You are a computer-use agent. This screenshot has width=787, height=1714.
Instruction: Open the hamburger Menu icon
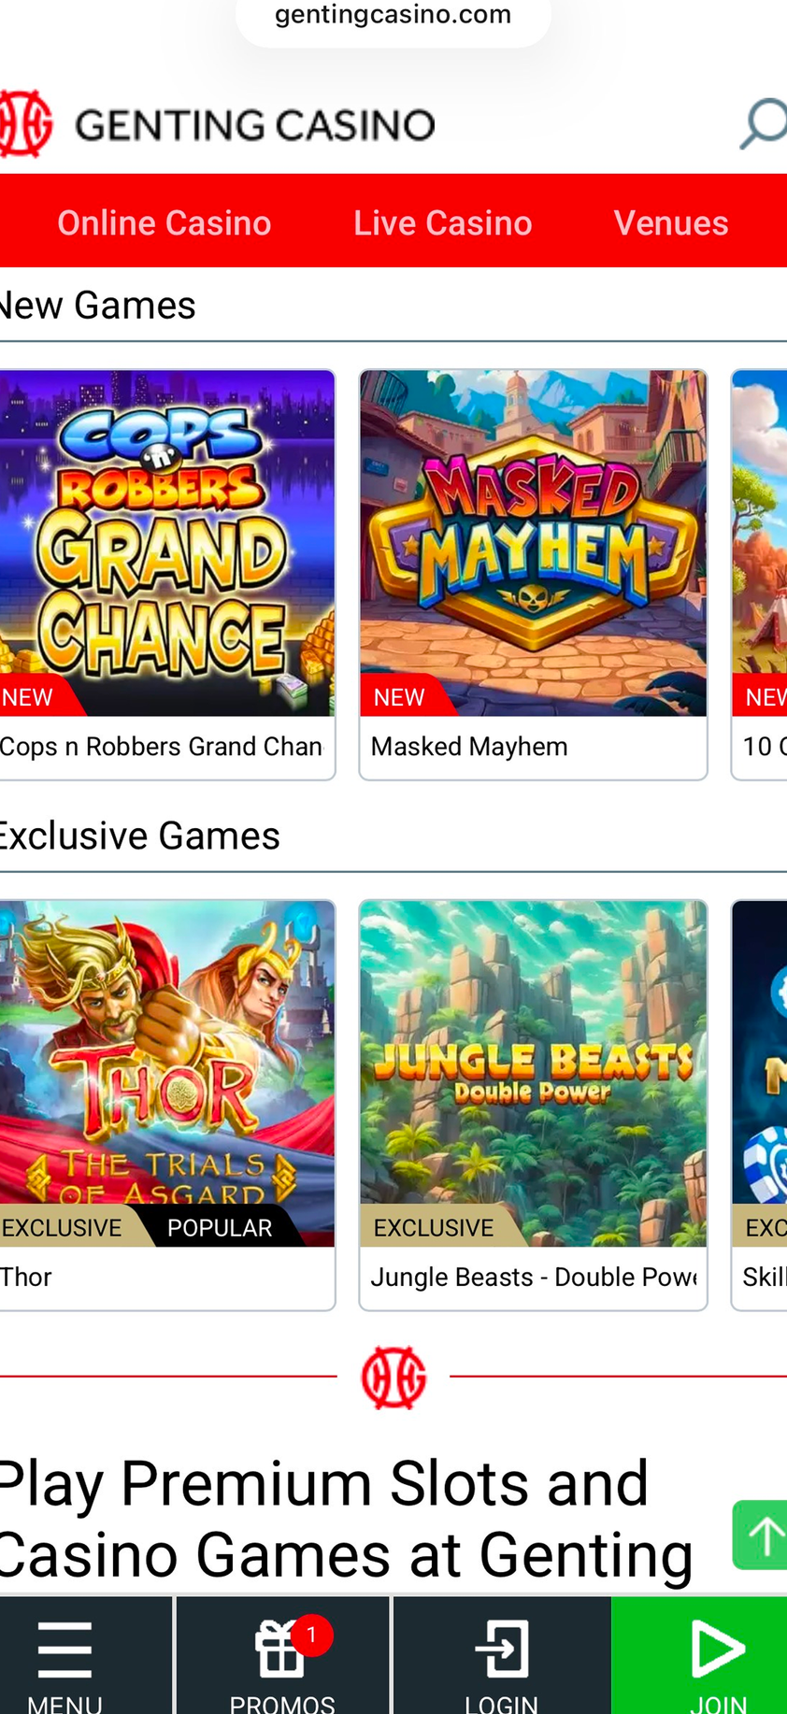(64, 1650)
